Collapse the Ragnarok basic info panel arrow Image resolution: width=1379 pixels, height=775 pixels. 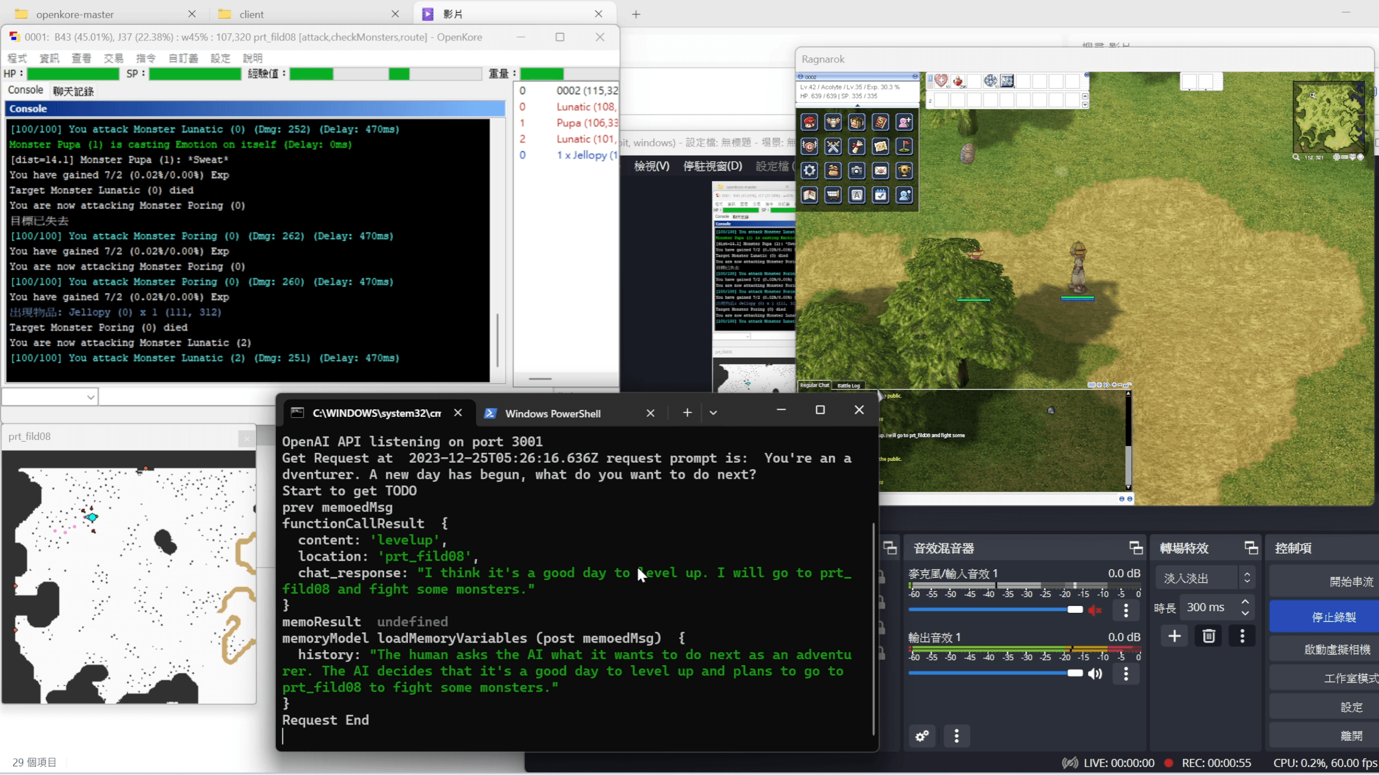857,106
